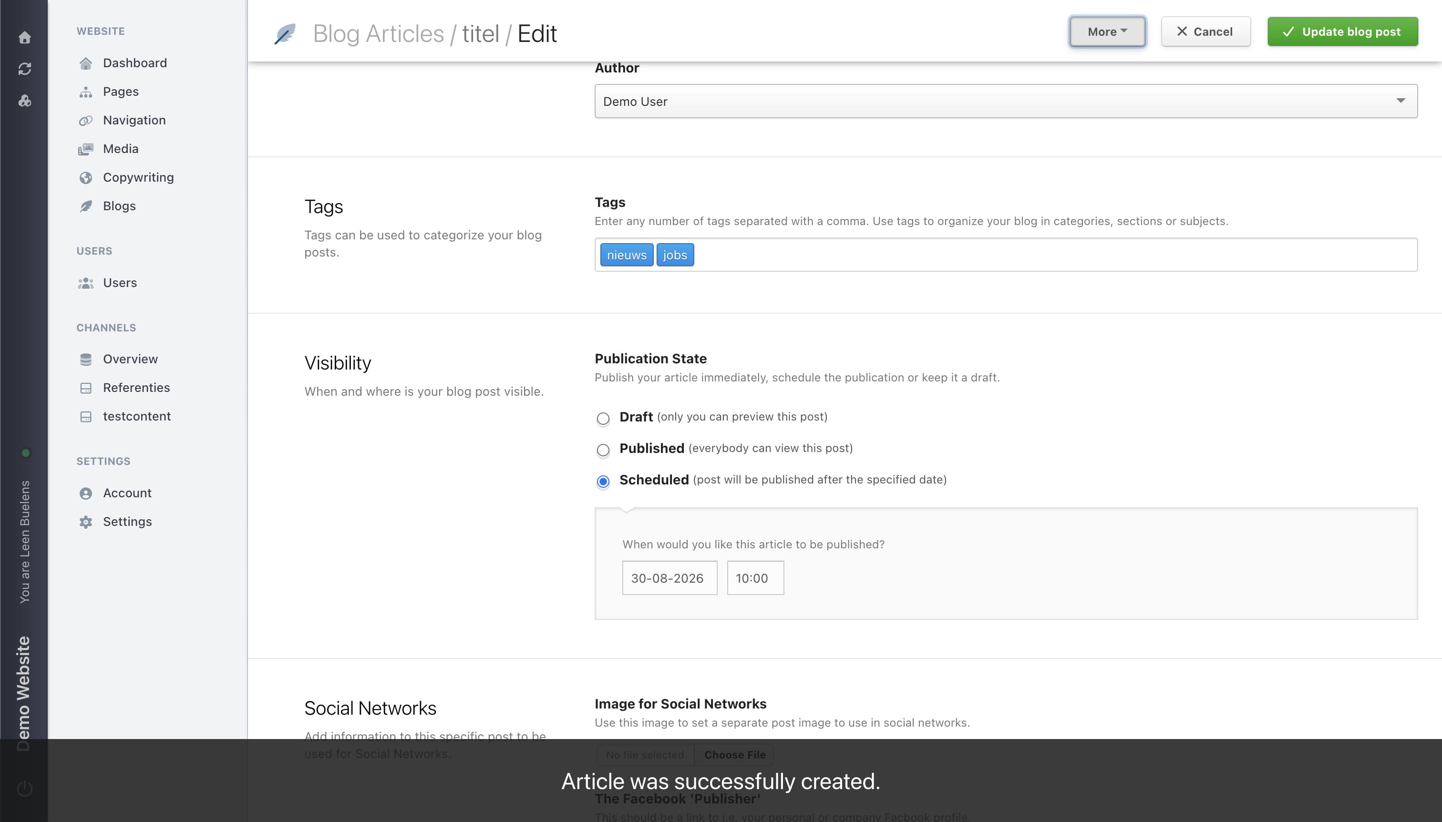Click the testcontent channel icon
Screen dimensions: 1442x822
86,417
